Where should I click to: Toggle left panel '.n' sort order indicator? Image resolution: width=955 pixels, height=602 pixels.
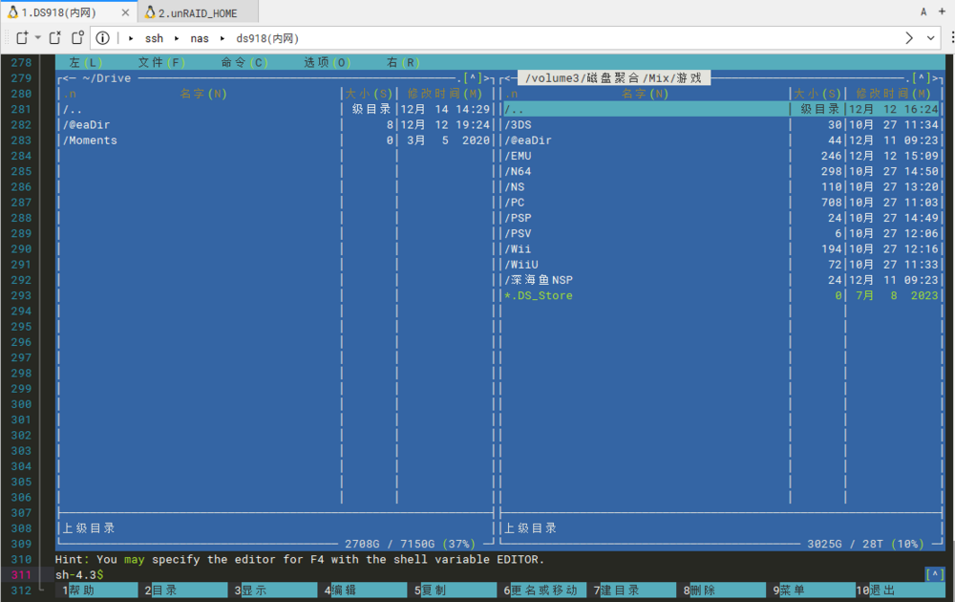tap(70, 94)
